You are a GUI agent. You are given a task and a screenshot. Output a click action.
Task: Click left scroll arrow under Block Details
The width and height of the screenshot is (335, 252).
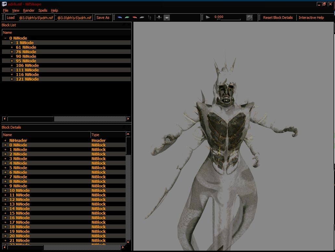pos(4,247)
